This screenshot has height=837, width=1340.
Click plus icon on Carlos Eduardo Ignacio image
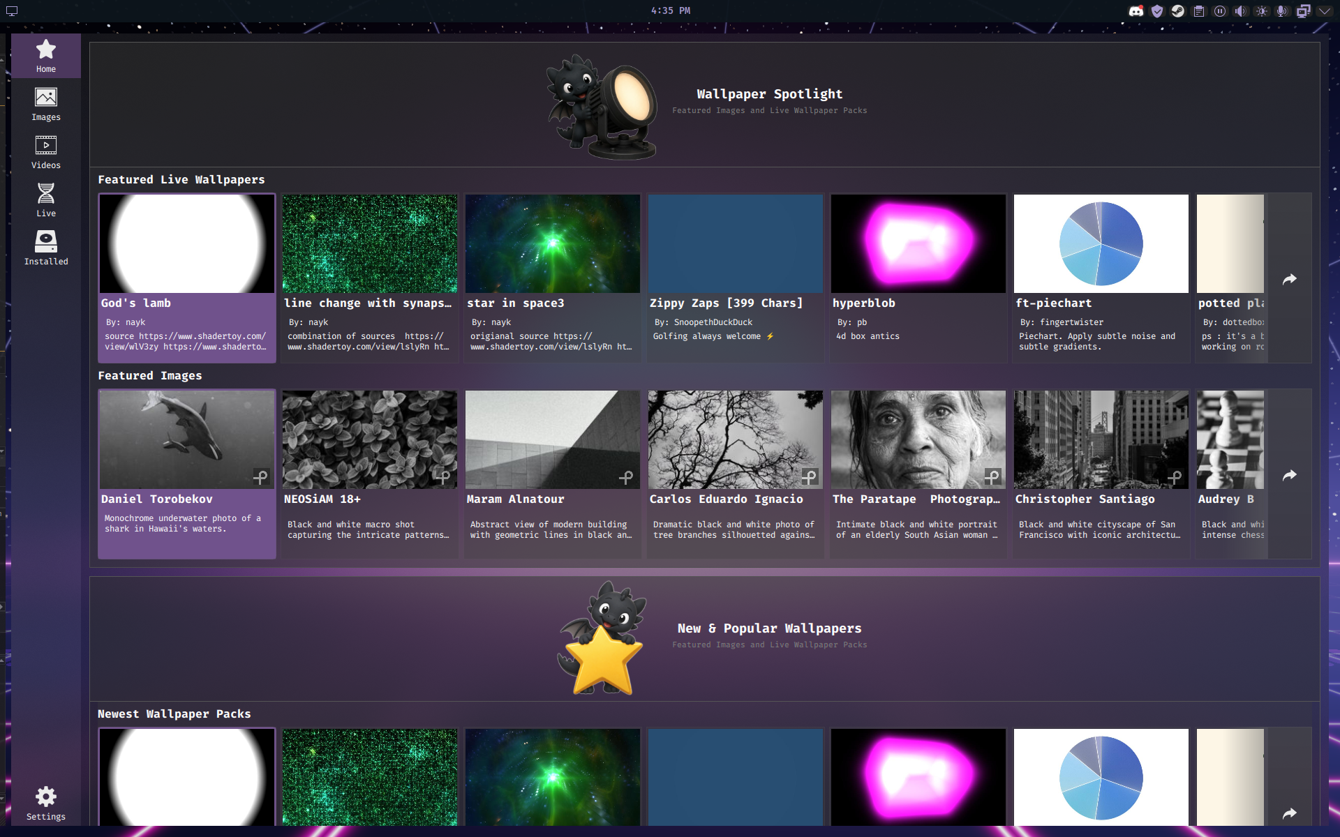pos(809,477)
